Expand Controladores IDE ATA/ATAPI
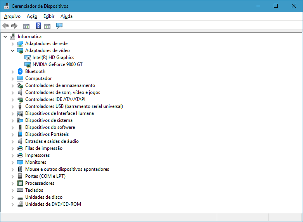The height and width of the screenshot is (222, 303). tap(13, 100)
